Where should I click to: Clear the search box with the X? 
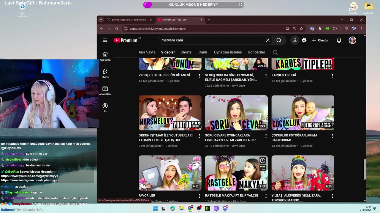tap(268, 40)
